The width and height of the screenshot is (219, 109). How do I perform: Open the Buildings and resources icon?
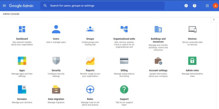tap(158, 29)
